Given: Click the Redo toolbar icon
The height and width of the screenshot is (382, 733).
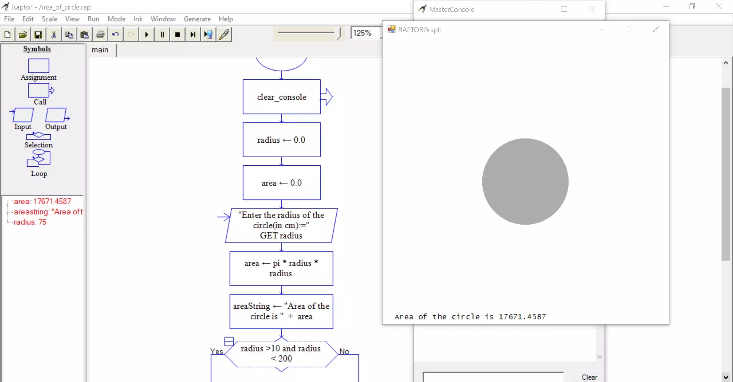Looking at the screenshot, I should tap(131, 35).
